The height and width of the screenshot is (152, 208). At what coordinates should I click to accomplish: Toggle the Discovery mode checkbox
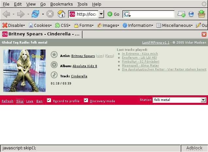tap(86, 100)
